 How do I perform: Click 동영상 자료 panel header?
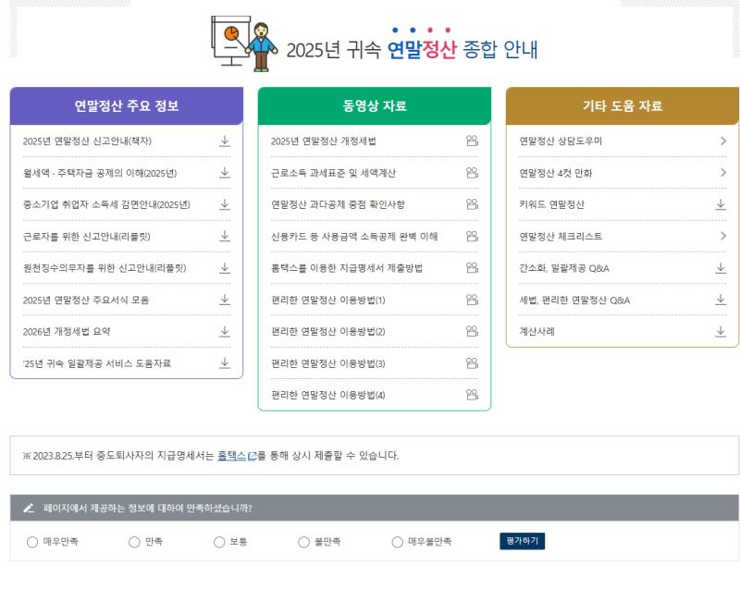375,105
